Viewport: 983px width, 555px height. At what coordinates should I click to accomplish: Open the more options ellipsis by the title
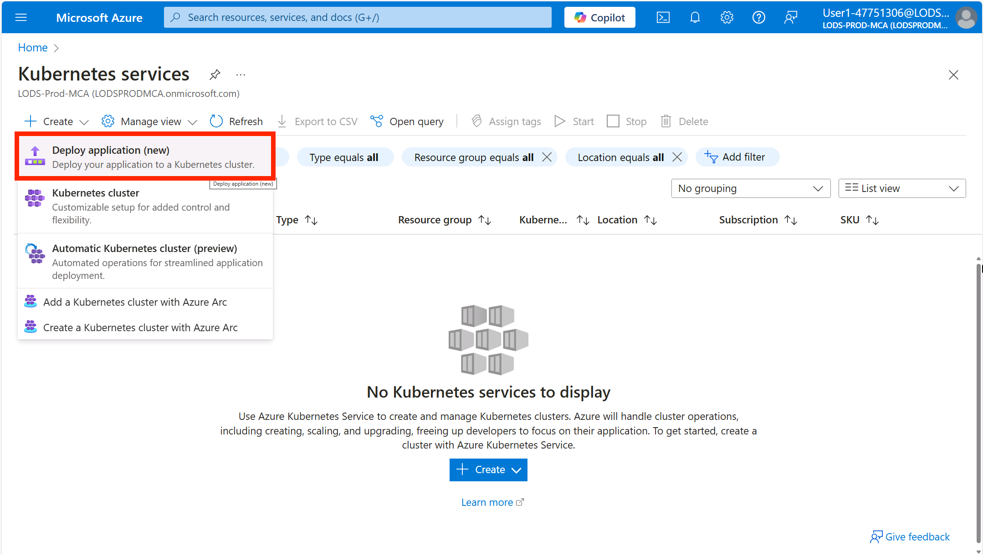pyautogui.click(x=241, y=74)
